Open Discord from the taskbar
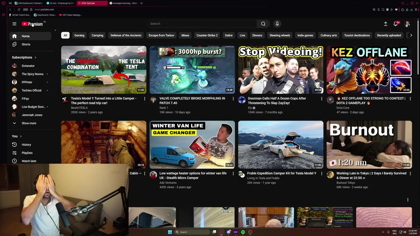 click(228, 232)
